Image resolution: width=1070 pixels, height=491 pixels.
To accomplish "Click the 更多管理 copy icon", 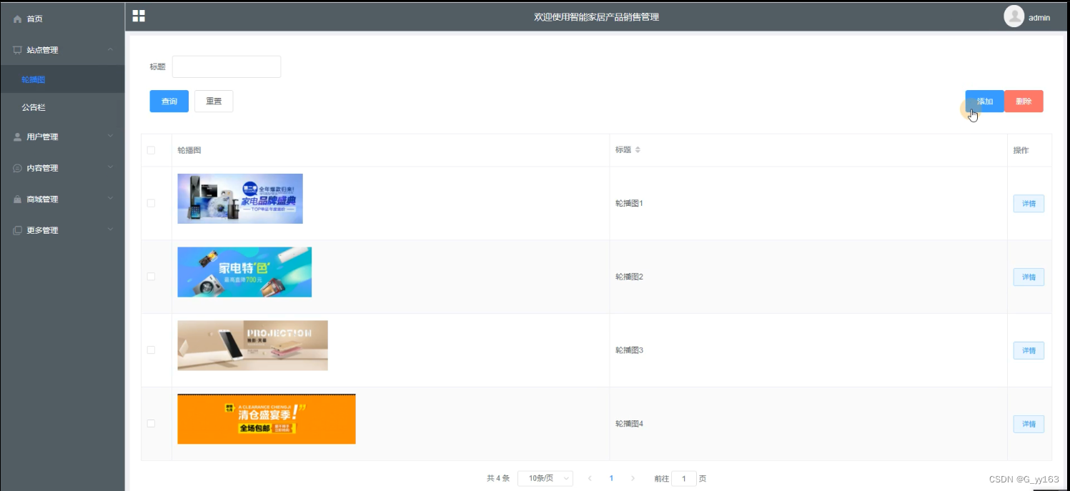I will [x=18, y=231].
